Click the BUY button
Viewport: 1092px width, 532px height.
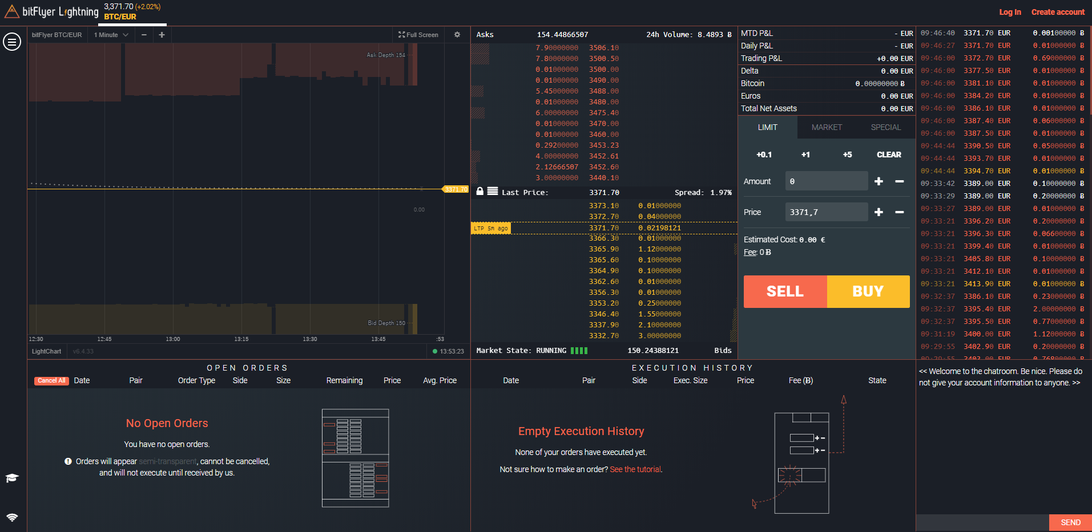pyautogui.click(x=868, y=291)
